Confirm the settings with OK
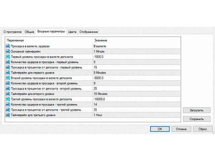This screenshot has height=161, width=215. tap(160, 129)
